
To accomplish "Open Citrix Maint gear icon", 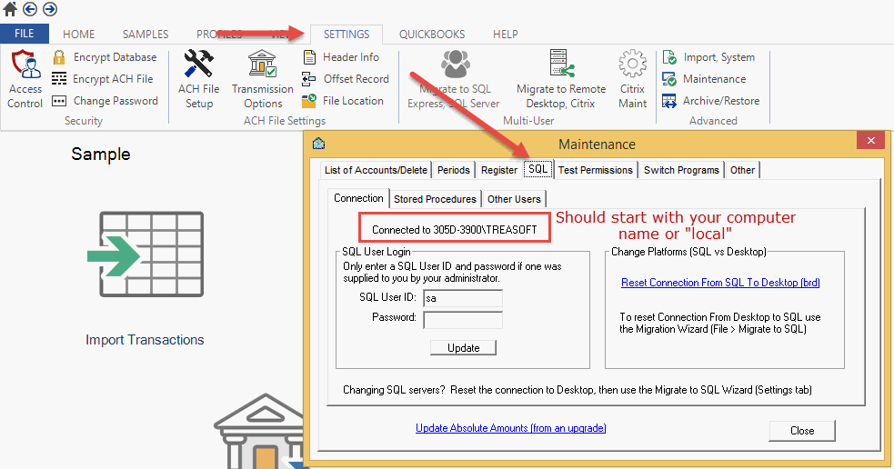I will tap(632, 65).
